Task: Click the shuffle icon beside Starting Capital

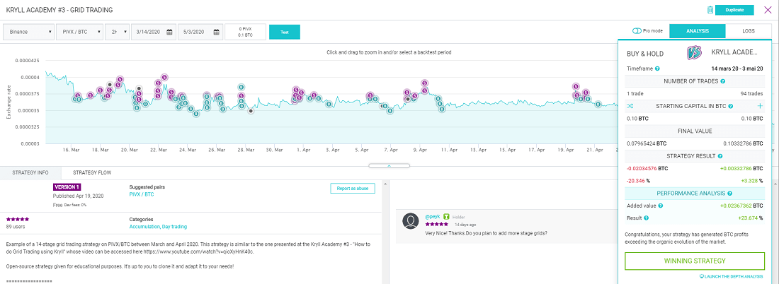Action: pyautogui.click(x=630, y=106)
